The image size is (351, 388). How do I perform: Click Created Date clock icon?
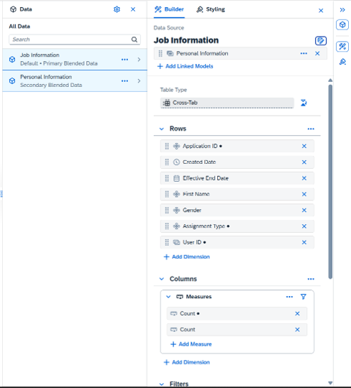(x=176, y=162)
